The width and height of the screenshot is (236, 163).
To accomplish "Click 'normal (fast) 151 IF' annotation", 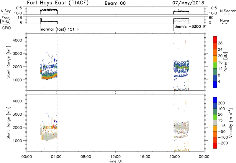I will (x=60, y=29).
